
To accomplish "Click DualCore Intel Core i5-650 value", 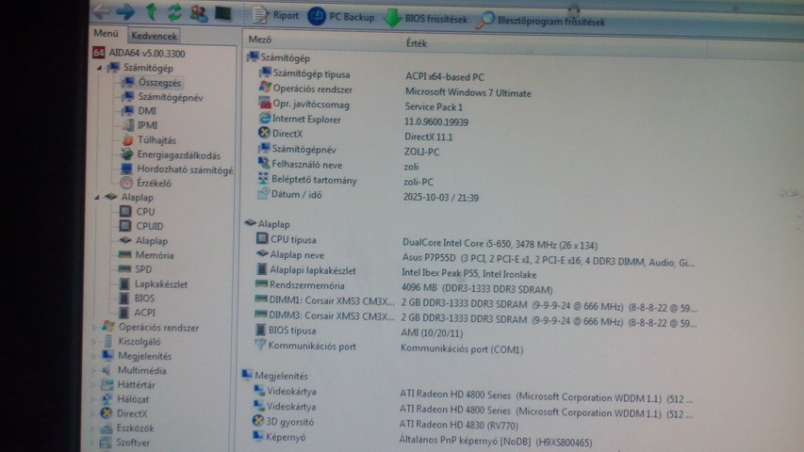I will 500,244.
